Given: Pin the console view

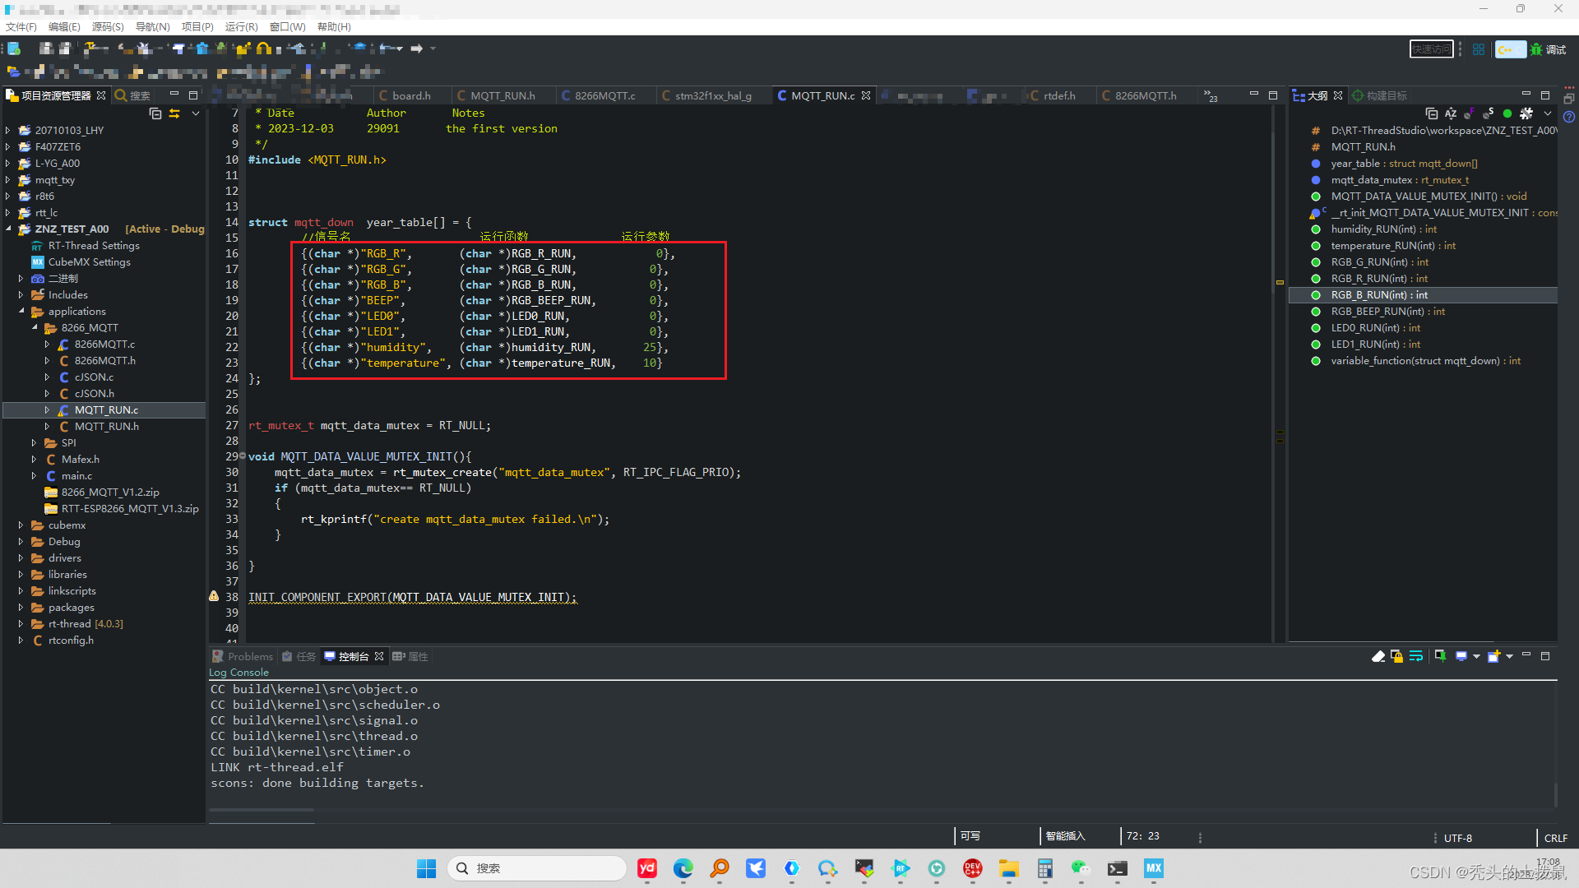Looking at the screenshot, I should click(x=1440, y=656).
